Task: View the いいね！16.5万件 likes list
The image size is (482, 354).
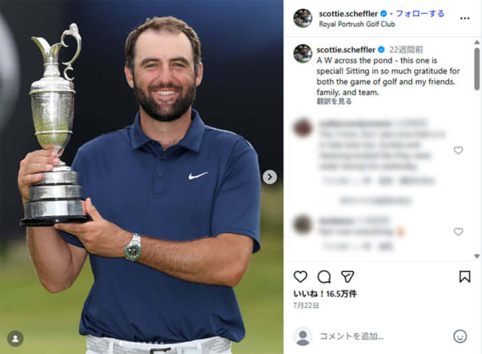Action: tap(325, 294)
